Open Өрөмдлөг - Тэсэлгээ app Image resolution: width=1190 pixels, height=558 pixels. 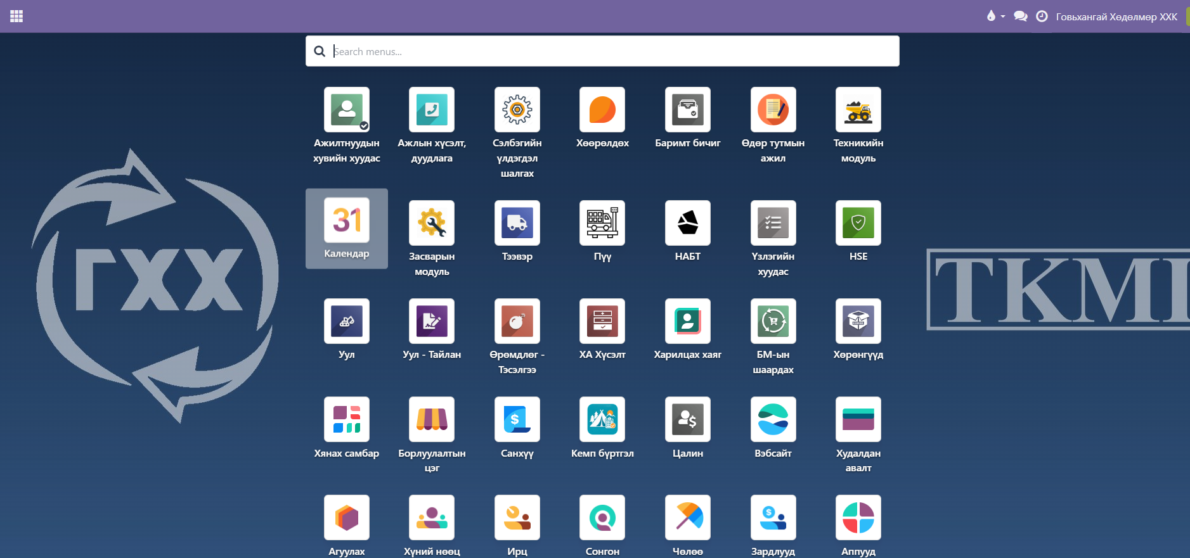point(517,321)
